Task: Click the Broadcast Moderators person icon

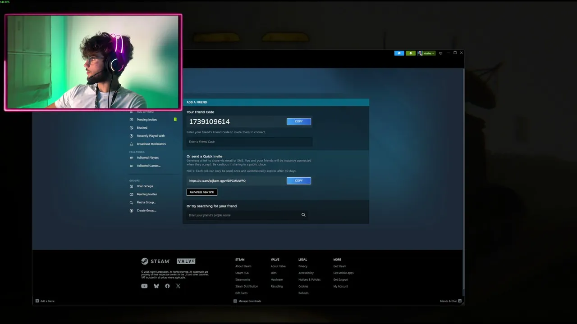Action: pos(132,144)
